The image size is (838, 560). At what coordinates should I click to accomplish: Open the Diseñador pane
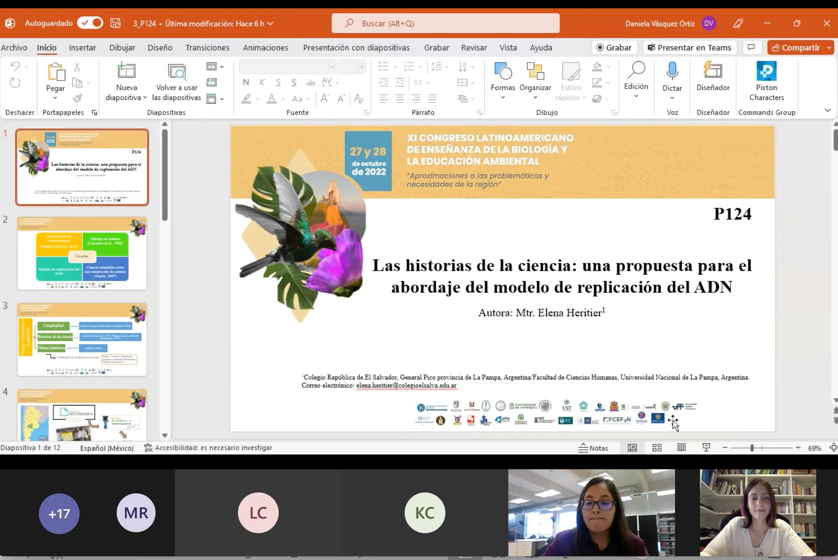pyautogui.click(x=713, y=76)
